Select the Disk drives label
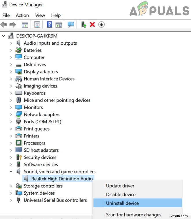This screenshot has height=219, width=191. point(35,64)
